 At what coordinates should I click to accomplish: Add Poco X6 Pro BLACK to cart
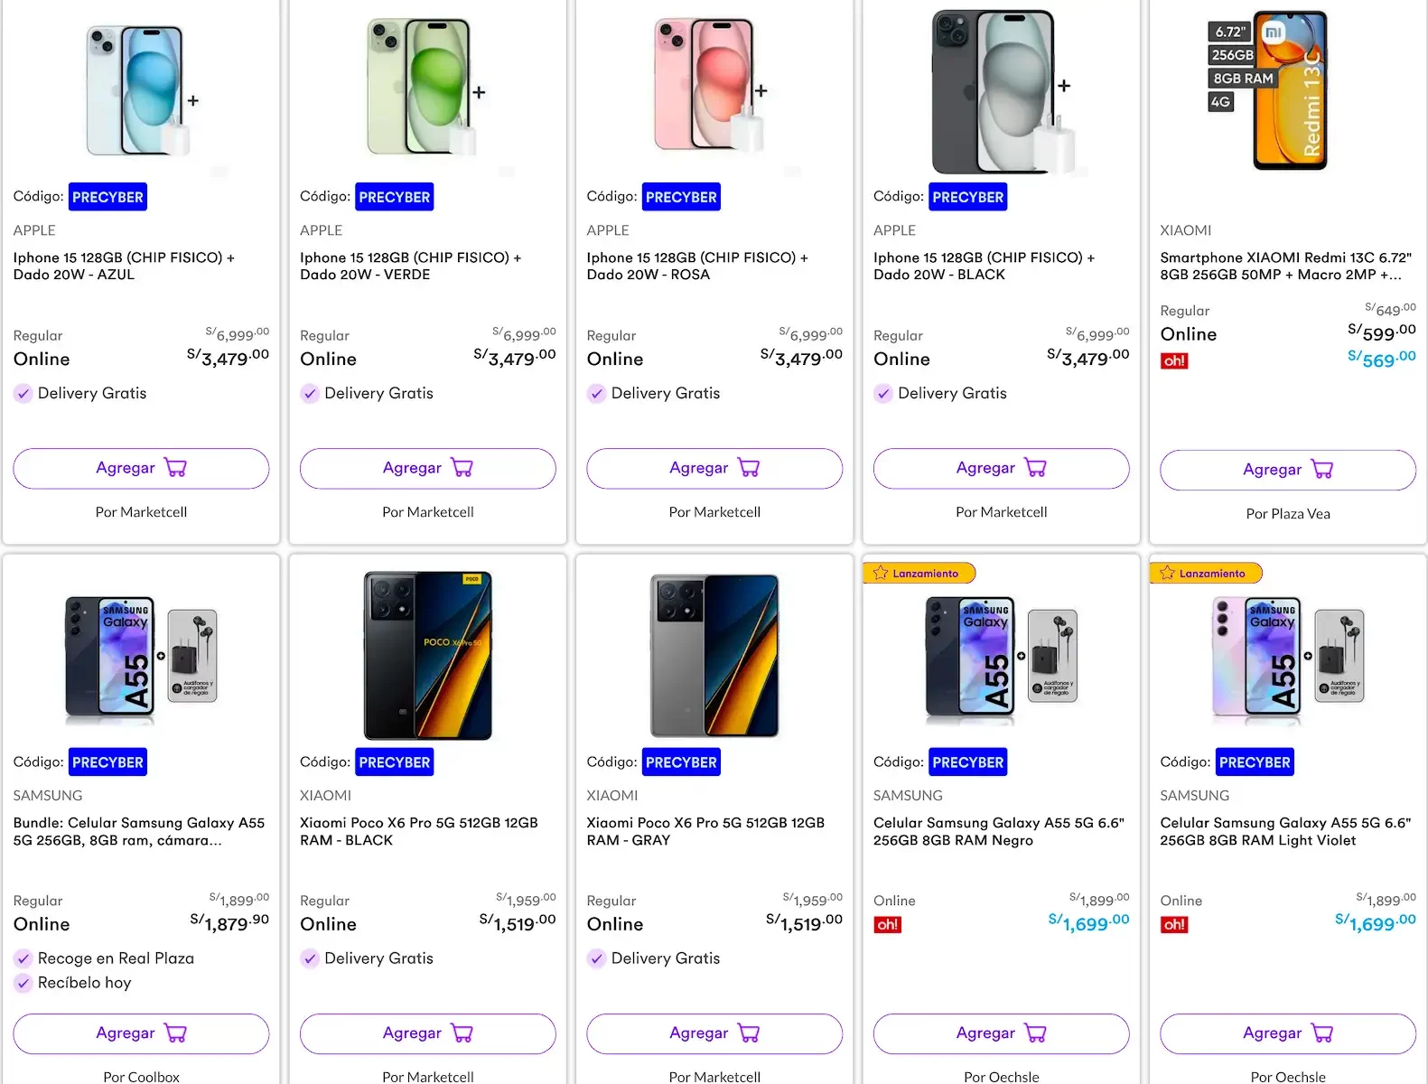click(427, 1033)
